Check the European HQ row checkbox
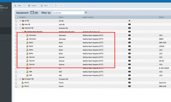This screenshot has width=171, height=102. click(16, 79)
